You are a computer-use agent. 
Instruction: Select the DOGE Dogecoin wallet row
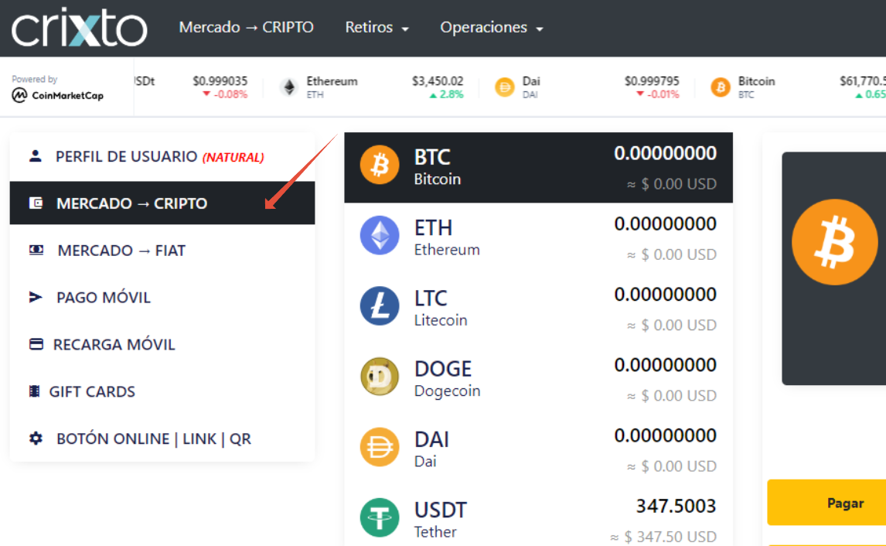click(x=539, y=379)
